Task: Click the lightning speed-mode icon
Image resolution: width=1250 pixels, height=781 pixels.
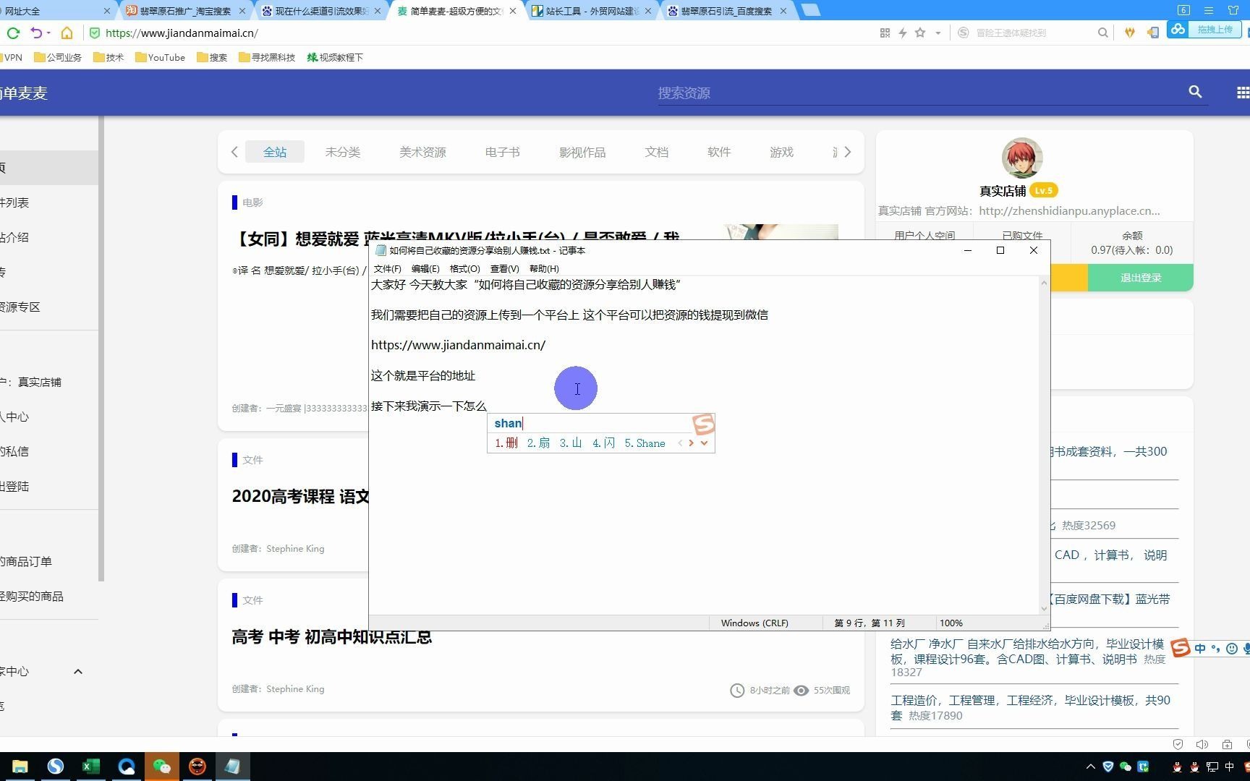Action: coord(903,33)
